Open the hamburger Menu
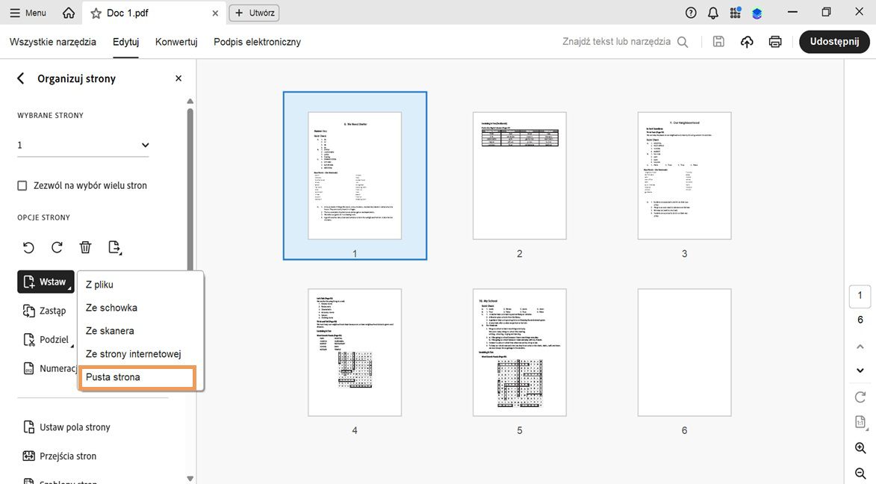Screen dimensions: 876x484 pos(28,12)
